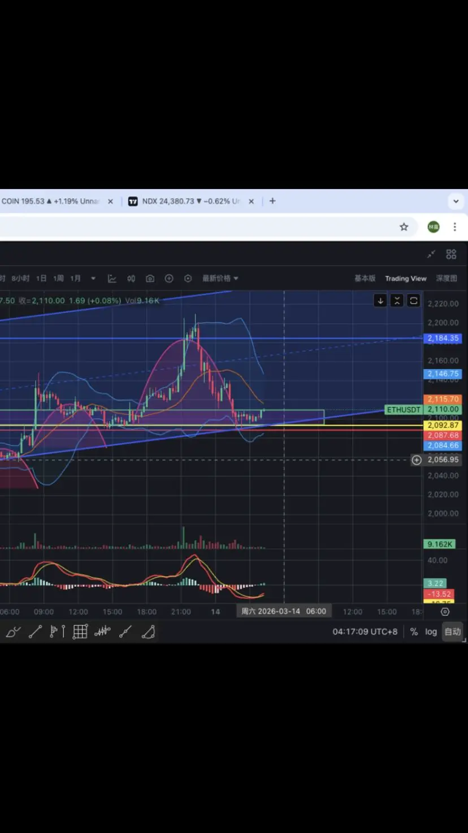Expand the more timeframes dropdown arrow
Viewport: 468px width, 833px height.
[93, 278]
